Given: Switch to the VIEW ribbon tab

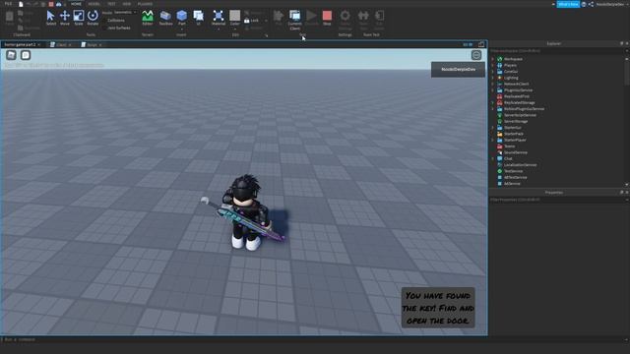Looking at the screenshot, I should tap(127, 4).
